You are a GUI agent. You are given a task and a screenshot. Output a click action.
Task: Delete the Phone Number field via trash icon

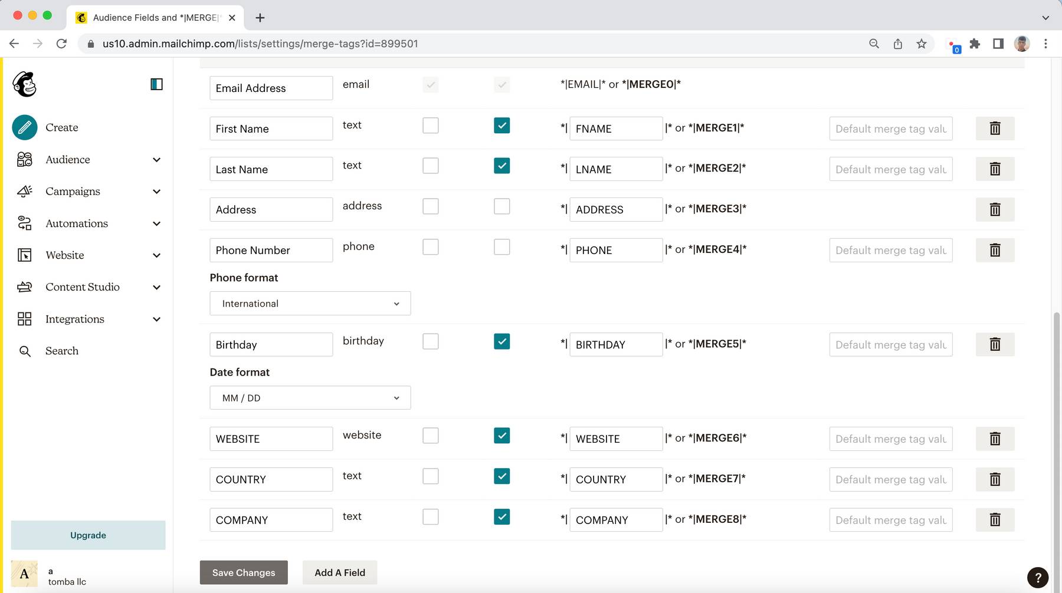[995, 250]
